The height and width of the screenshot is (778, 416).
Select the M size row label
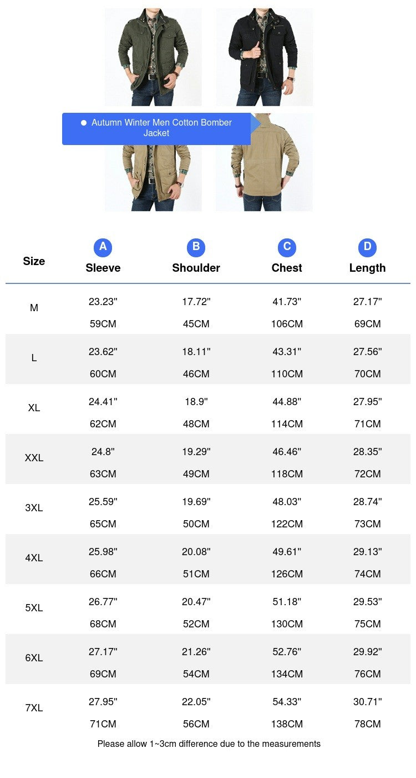point(34,308)
